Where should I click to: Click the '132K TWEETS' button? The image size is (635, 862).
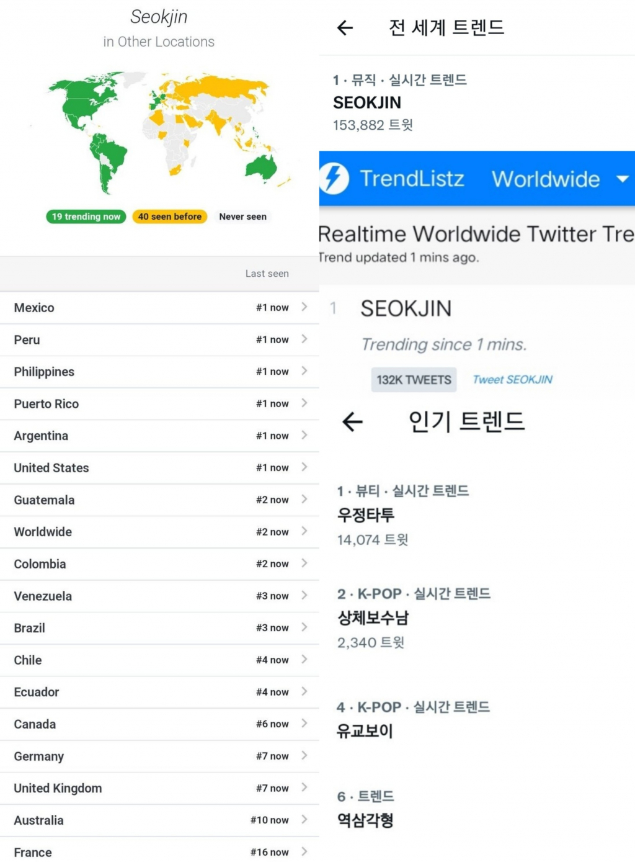pos(414,380)
